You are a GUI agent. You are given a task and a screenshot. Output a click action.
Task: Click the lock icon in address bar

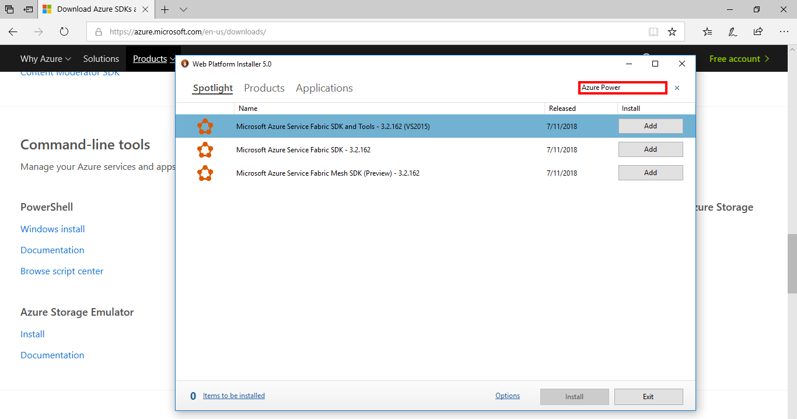[x=98, y=32]
